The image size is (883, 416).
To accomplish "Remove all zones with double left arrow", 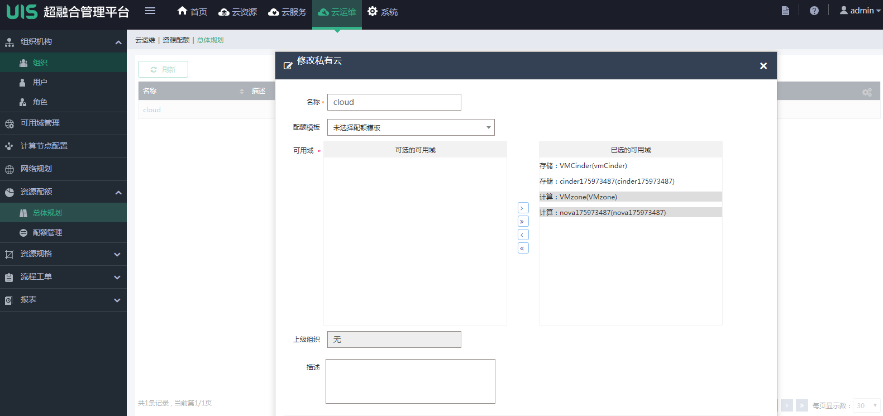I will pyautogui.click(x=523, y=248).
